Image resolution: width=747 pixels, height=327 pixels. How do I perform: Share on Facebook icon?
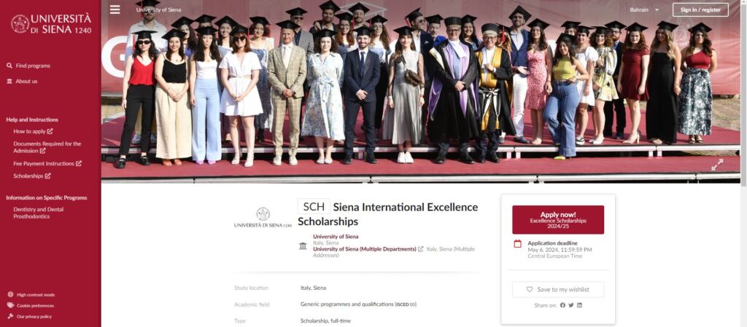click(562, 305)
